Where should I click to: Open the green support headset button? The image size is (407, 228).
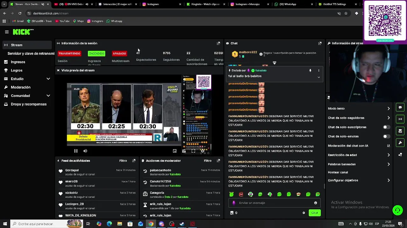coord(397,210)
